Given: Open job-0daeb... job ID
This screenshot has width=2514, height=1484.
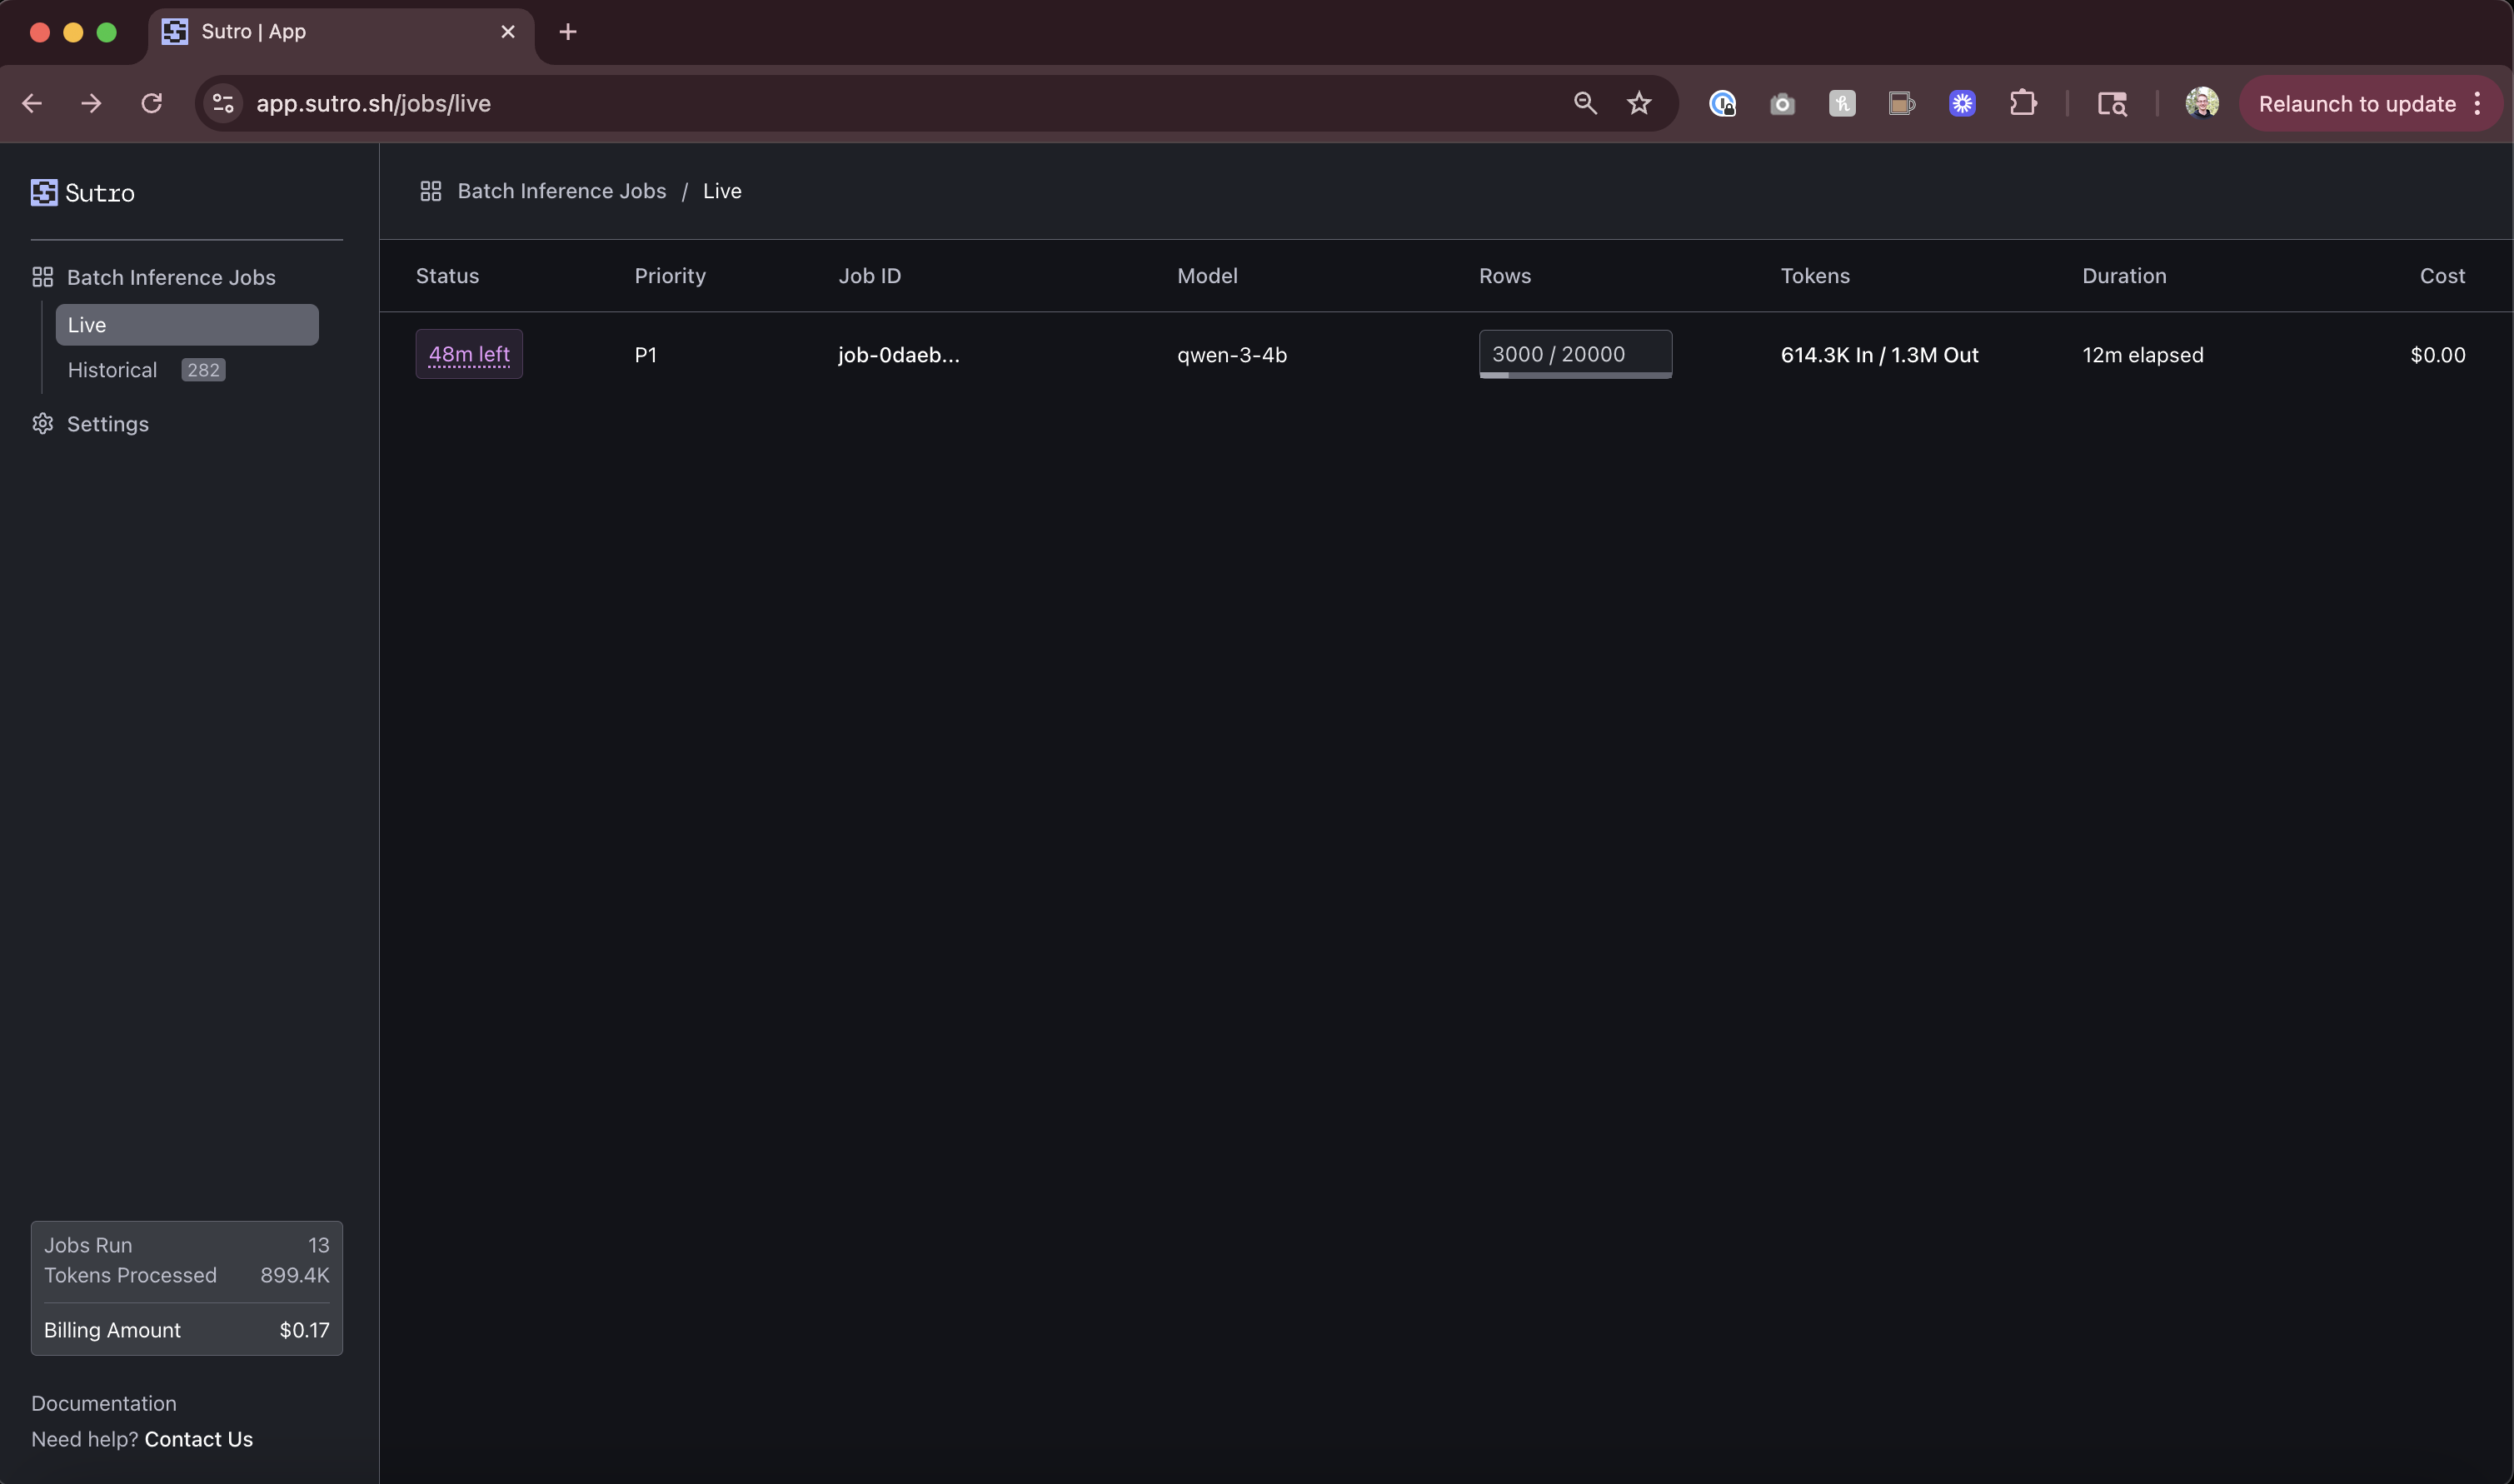Looking at the screenshot, I should pyautogui.click(x=899, y=355).
